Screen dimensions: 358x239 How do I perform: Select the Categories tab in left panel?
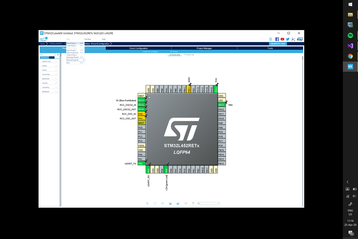click(44, 57)
